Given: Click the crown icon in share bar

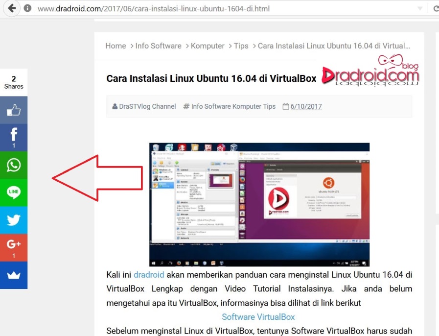Looking at the screenshot, I should 14,275.
